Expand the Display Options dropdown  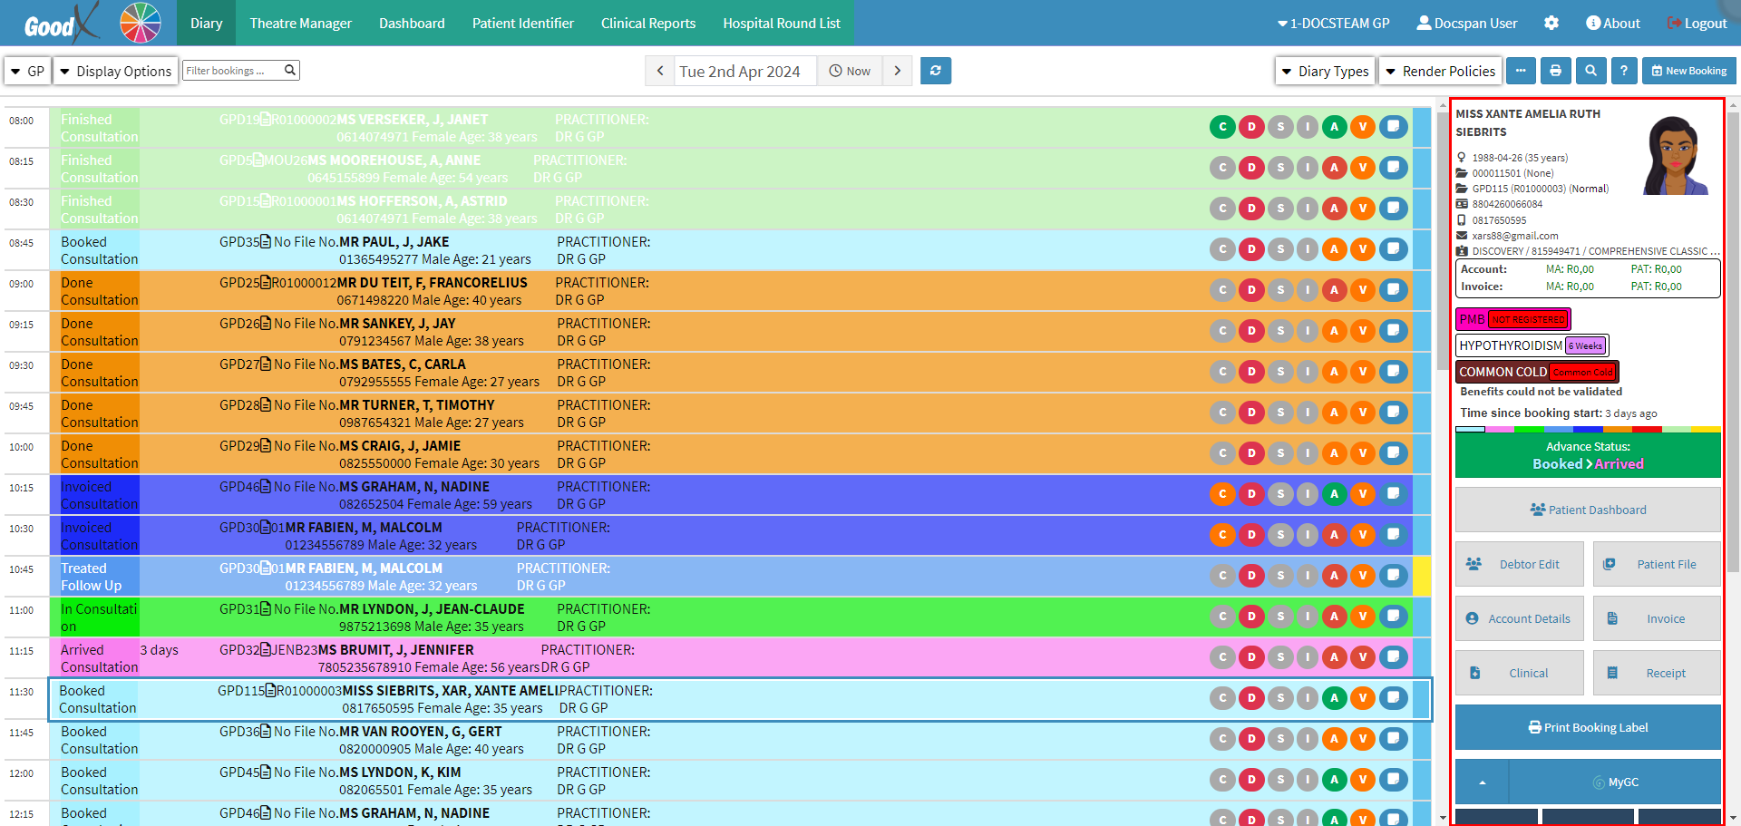tap(115, 71)
